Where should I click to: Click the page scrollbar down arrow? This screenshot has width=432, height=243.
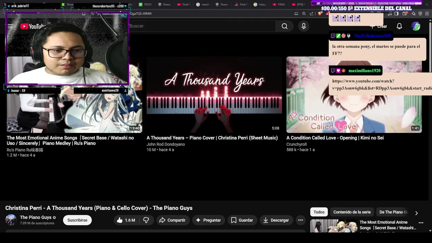point(430,231)
